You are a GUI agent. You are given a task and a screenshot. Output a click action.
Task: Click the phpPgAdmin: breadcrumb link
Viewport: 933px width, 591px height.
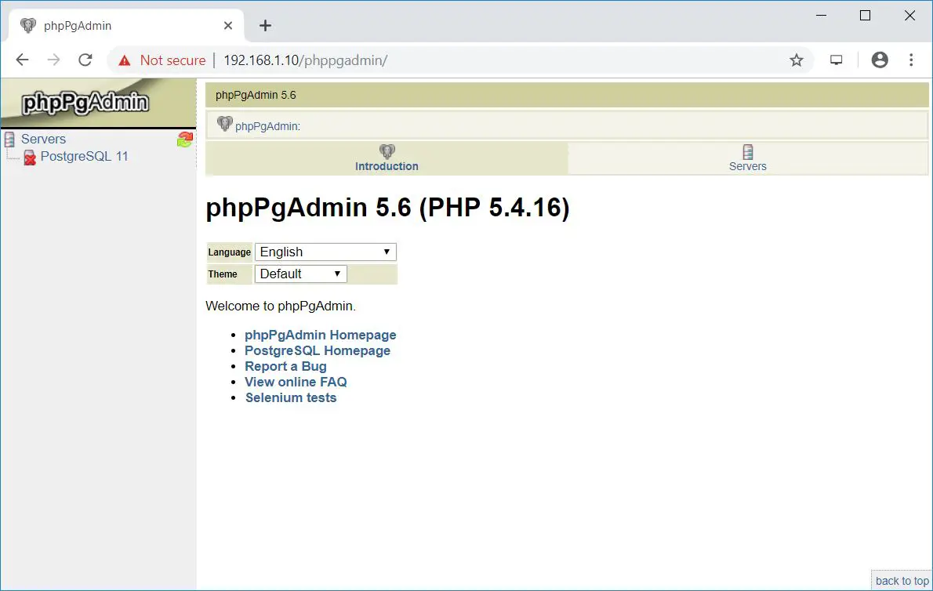268,126
